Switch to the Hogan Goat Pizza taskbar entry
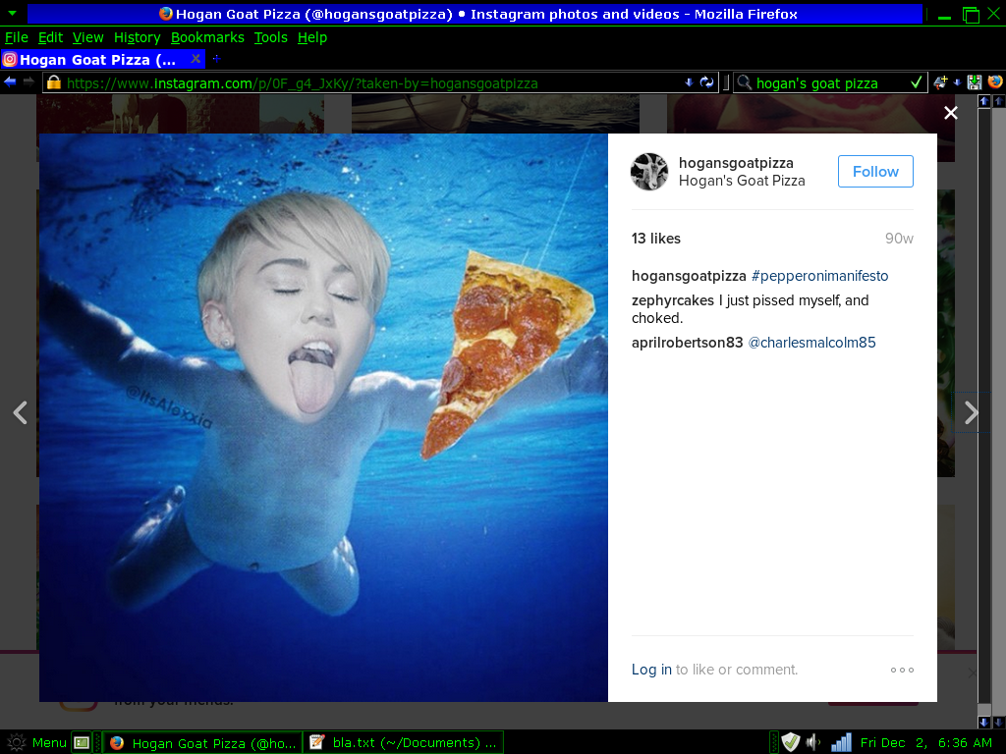This screenshot has width=1006, height=754. tap(202, 742)
